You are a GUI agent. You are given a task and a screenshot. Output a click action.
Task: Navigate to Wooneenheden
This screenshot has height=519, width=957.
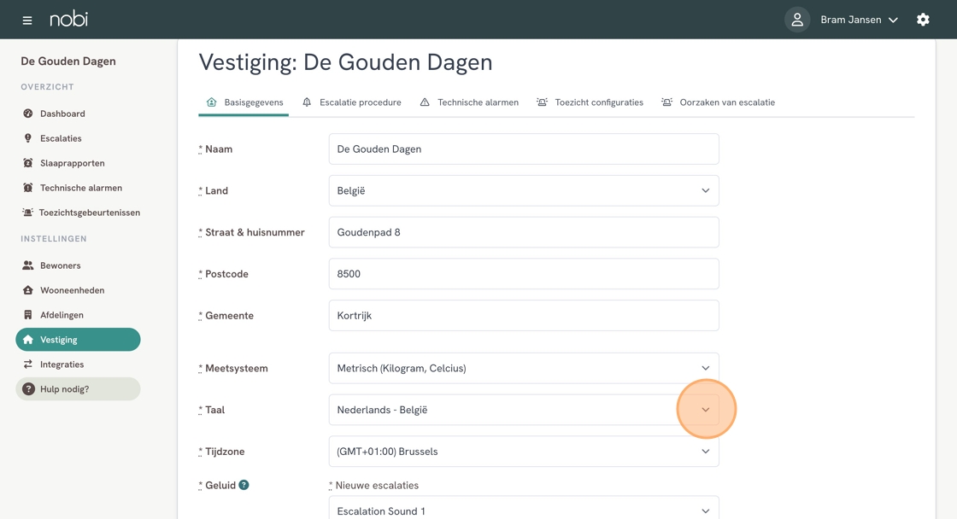(x=72, y=290)
